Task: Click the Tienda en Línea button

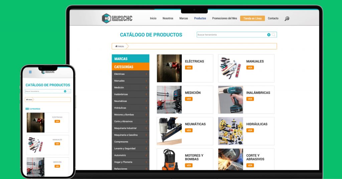Action: [252, 18]
